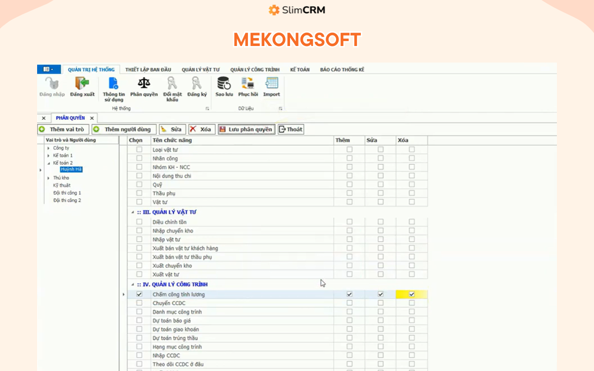
Task: Collapse section III. Quản lý vật tư
Action: 132,212
